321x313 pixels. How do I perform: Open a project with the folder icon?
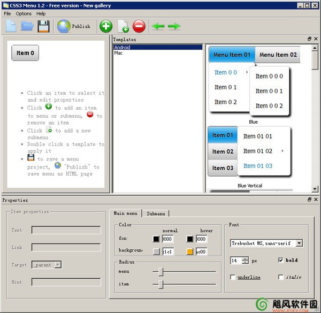click(27, 26)
